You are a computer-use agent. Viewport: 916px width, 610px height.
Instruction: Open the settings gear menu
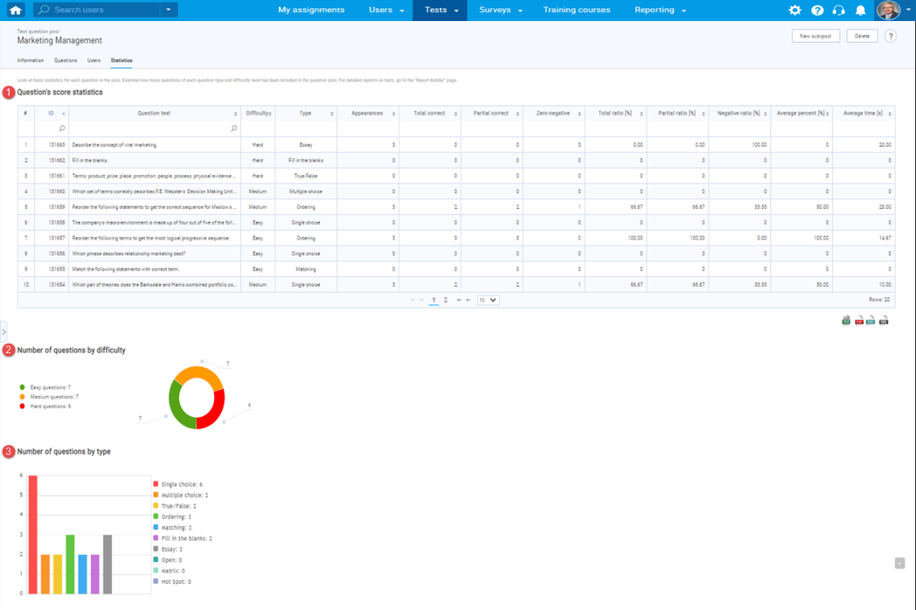[x=794, y=10]
